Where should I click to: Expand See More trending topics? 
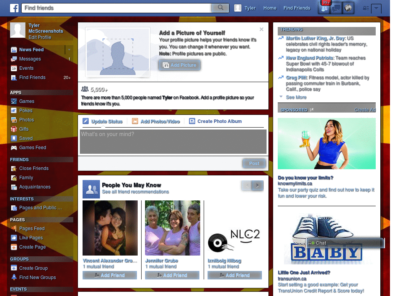click(296, 97)
